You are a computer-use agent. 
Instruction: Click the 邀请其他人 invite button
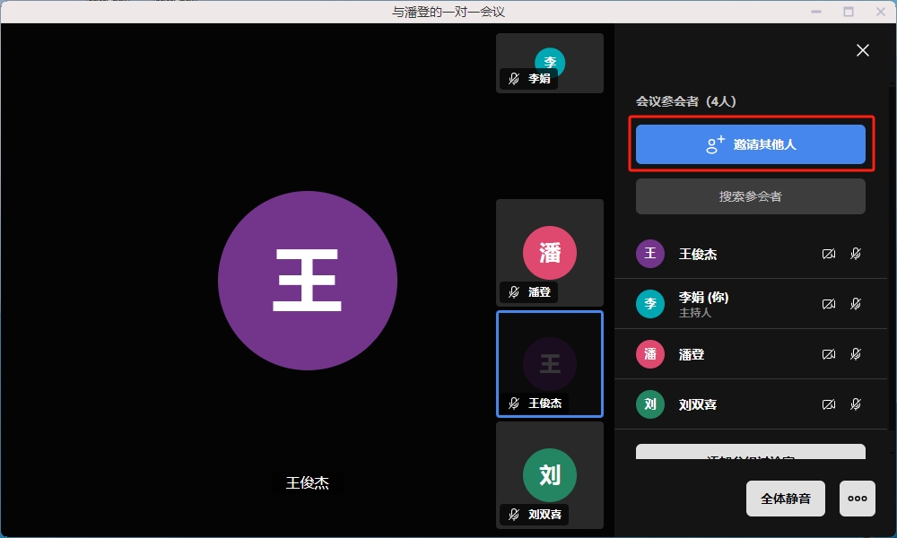tap(750, 144)
